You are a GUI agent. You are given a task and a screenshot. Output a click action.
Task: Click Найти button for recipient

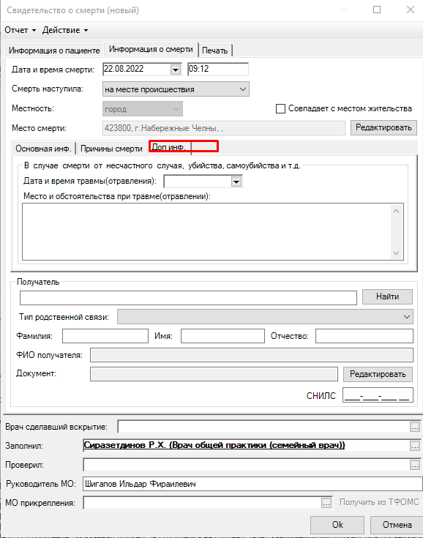point(387,296)
